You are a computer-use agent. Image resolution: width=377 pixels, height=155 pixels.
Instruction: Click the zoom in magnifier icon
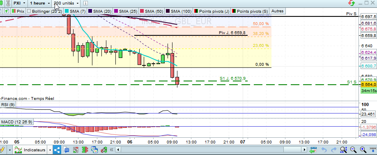pos(363,150)
